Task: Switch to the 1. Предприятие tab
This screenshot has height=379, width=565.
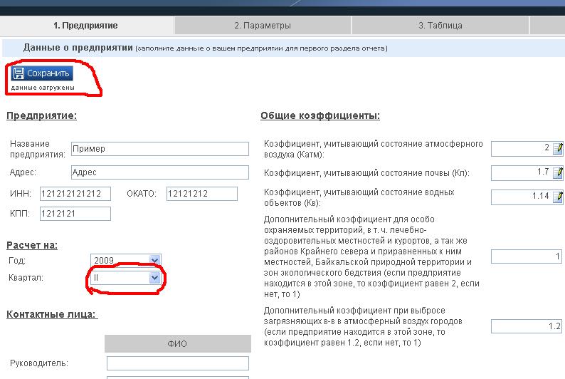Action: coord(86,26)
